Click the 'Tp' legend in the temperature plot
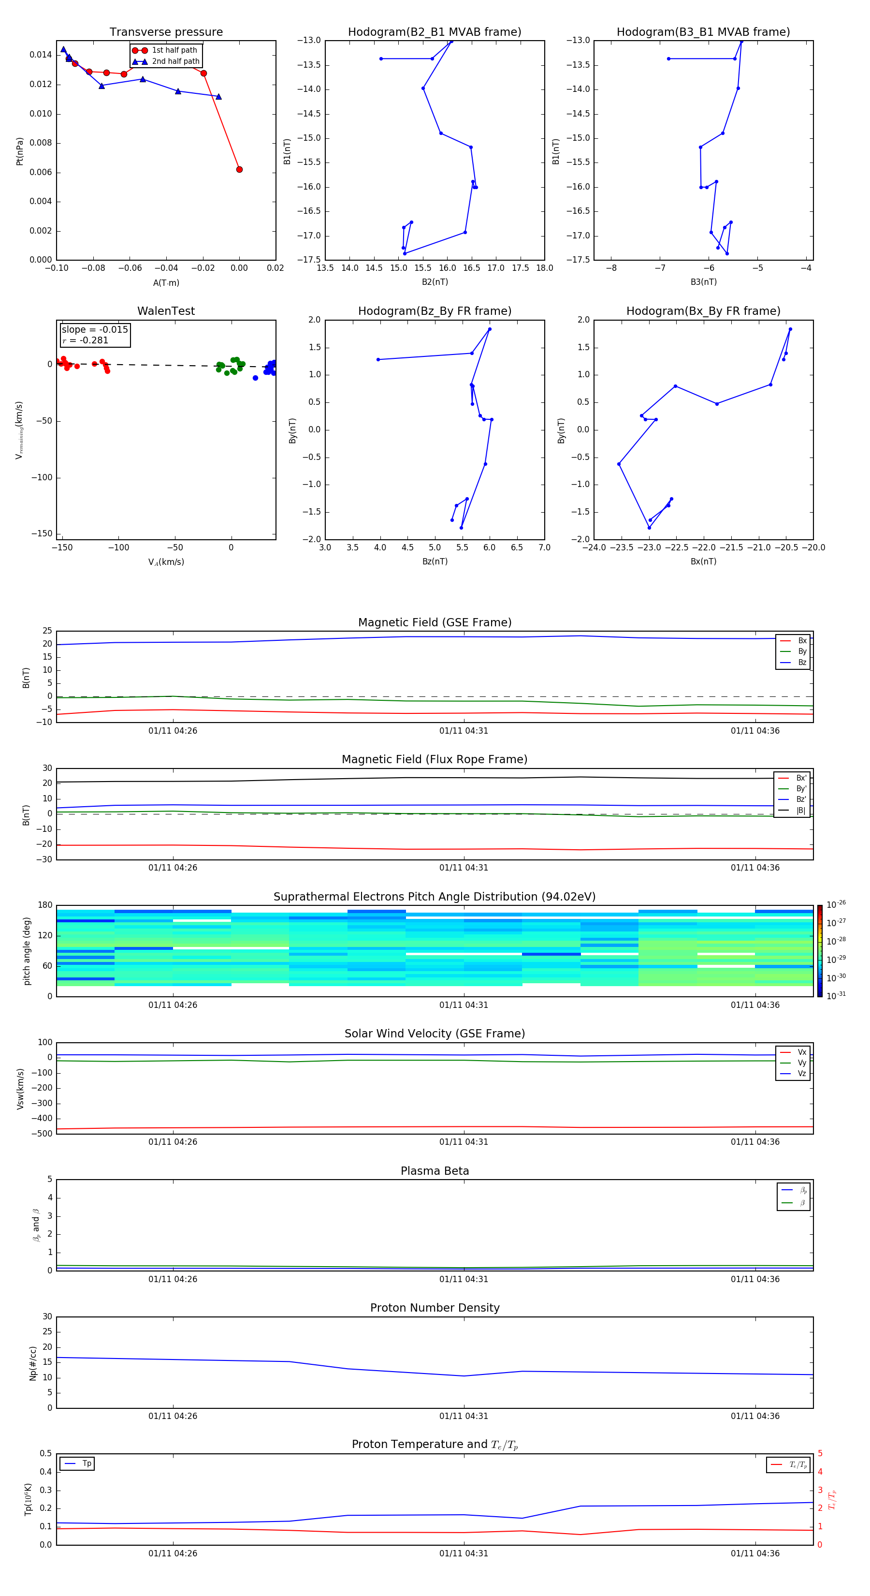Image resolution: width=870 pixels, height=1596 pixels. (x=77, y=1464)
